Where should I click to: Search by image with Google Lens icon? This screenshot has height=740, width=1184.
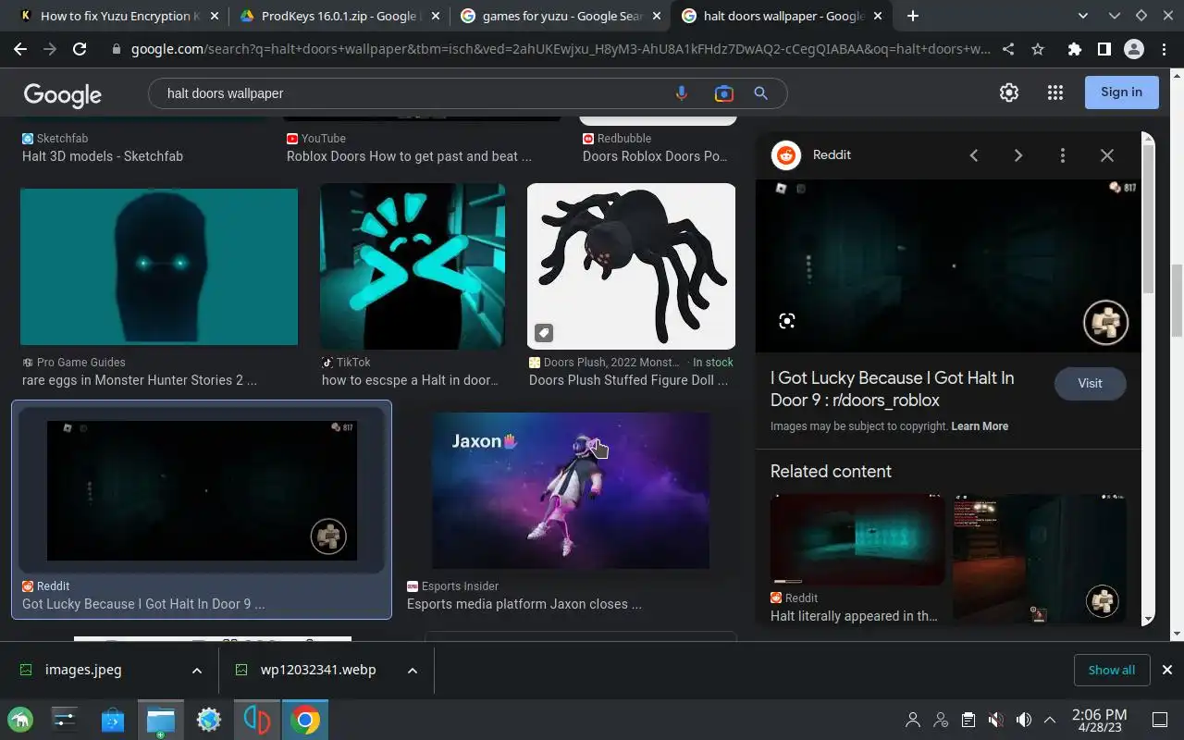click(723, 93)
